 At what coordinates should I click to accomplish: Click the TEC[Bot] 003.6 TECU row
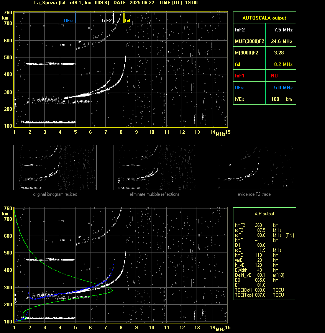pos(259,290)
